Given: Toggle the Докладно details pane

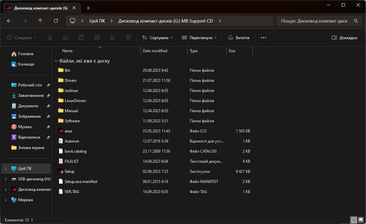Looking at the screenshot, I should tap(345, 38).
